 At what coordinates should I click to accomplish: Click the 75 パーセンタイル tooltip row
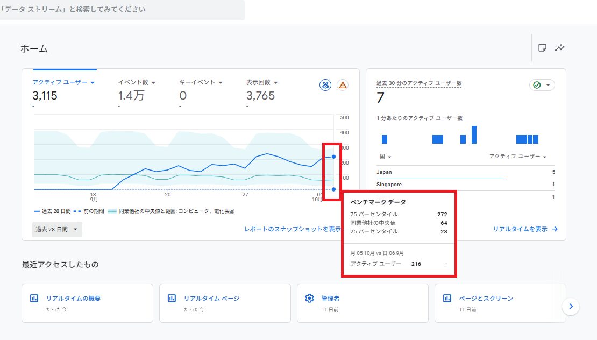tap(399, 214)
